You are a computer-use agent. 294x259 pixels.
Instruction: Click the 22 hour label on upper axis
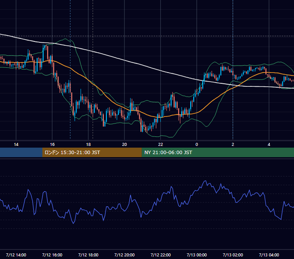coord(160,145)
